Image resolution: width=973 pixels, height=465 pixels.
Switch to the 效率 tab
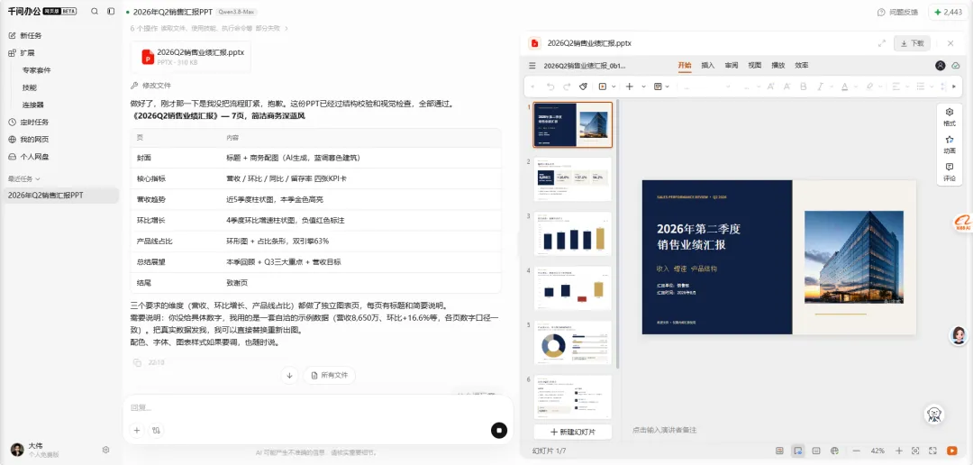(802, 65)
